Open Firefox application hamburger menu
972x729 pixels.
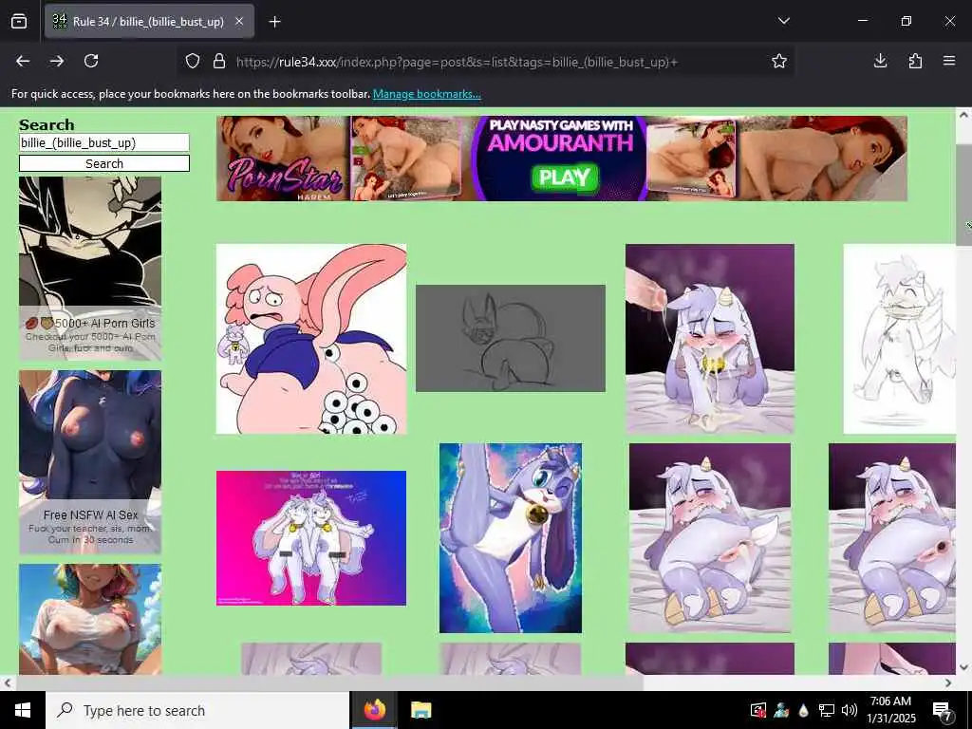tap(949, 61)
